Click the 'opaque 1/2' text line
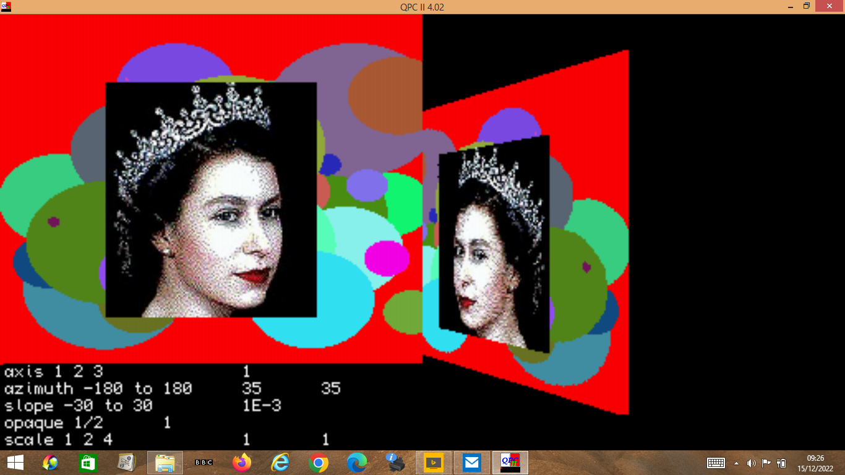This screenshot has height=475, width=845. pos(53,423)
